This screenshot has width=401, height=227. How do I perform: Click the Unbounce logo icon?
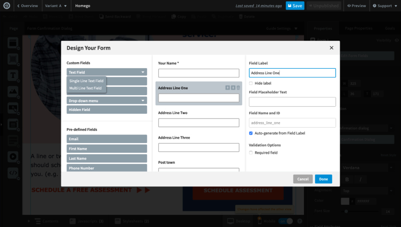(6, 6)
